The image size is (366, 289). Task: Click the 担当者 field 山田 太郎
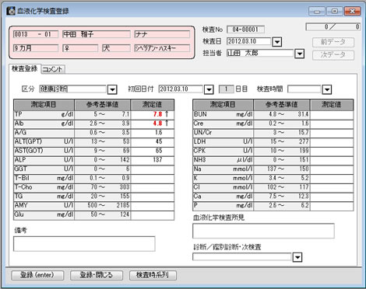(x=260, y=54)
